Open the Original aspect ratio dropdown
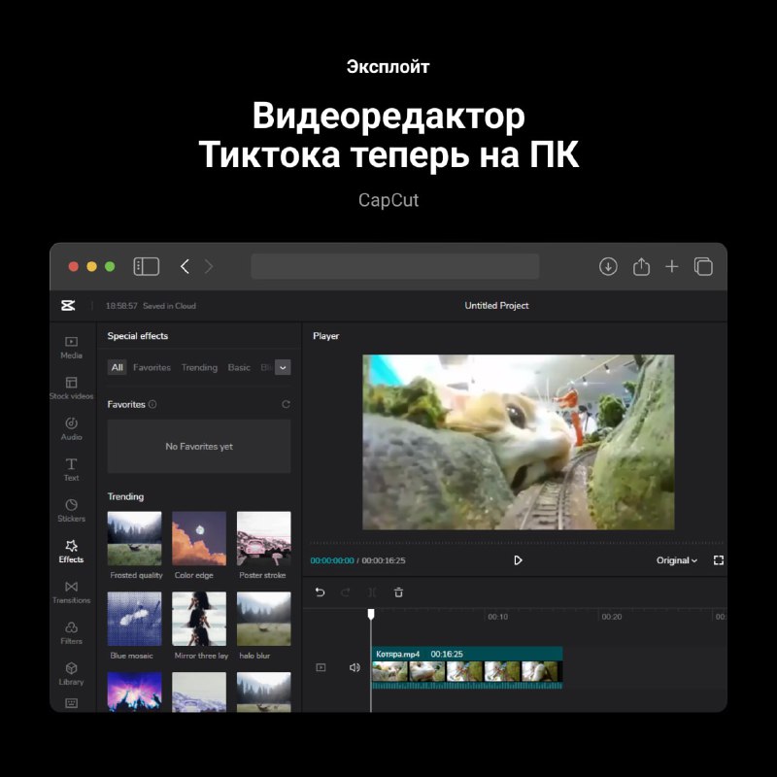Image resolution: width=777 pixels, height=777 pixels. pos(676,560)
